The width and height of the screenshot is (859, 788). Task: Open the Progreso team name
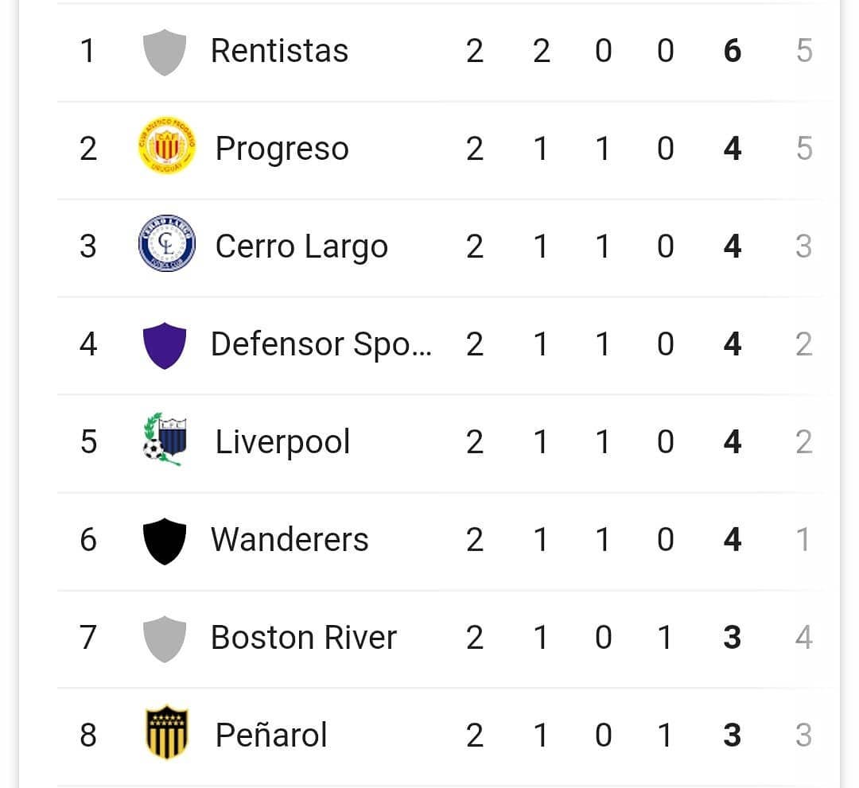[x=282, y=149]
